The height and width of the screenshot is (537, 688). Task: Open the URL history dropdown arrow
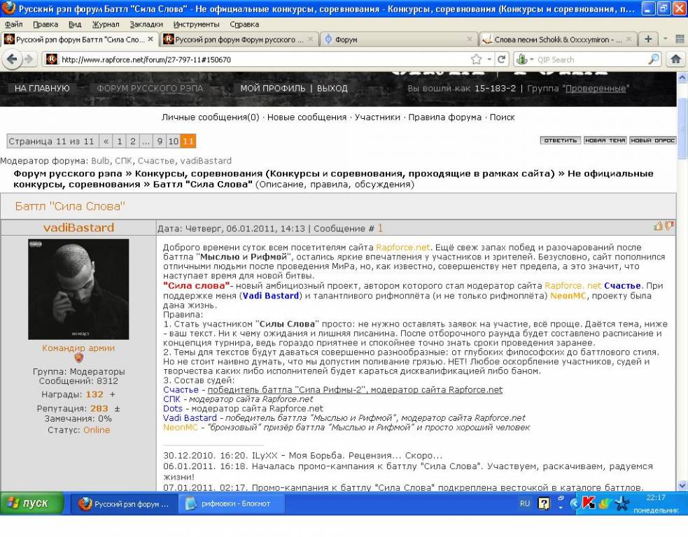[489, 59]
